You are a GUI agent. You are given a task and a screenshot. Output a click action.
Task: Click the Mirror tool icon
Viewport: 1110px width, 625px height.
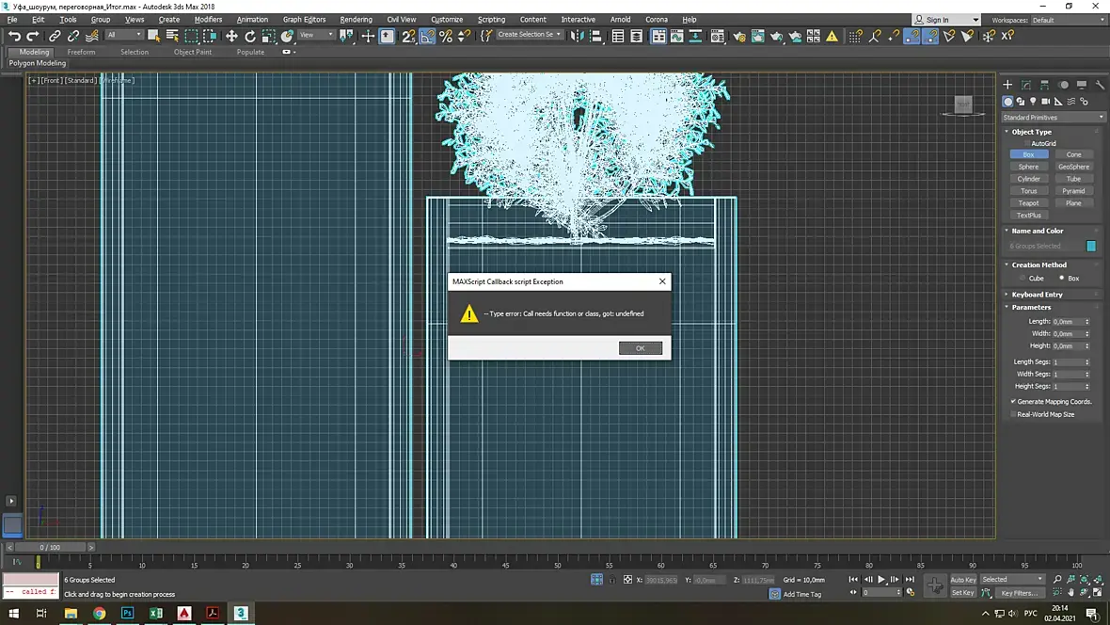point(577,36)
